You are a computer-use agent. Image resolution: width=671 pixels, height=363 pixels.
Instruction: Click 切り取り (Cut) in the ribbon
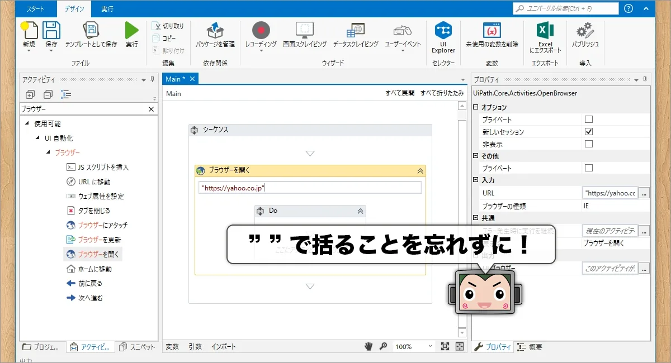click(x=168, y=26)
